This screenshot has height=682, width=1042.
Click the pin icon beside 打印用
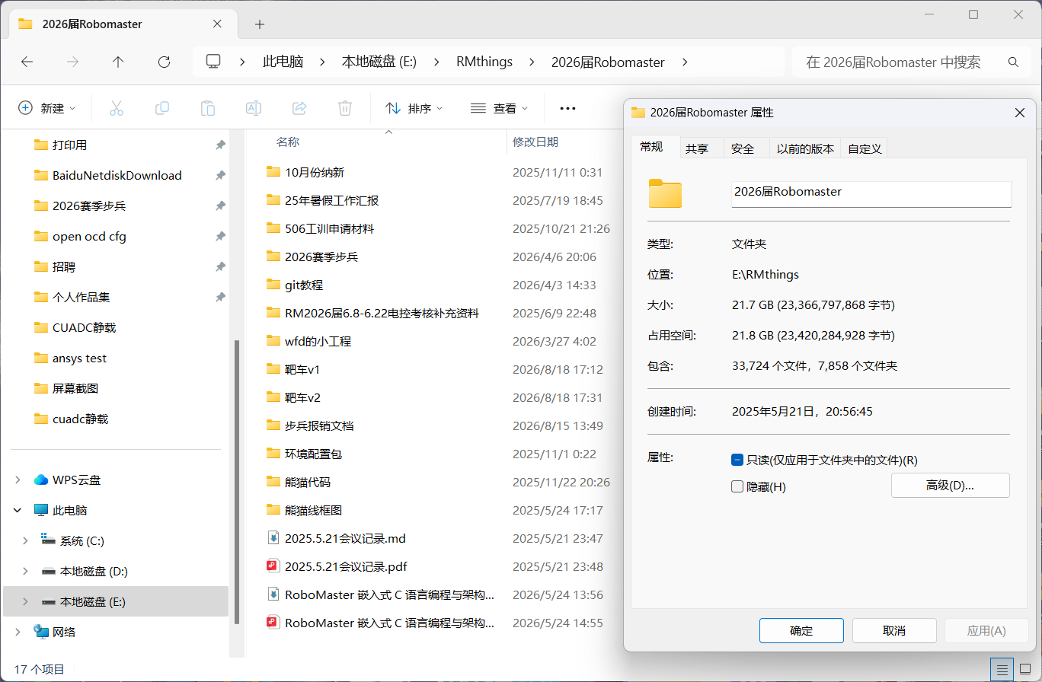coord(220,145)
